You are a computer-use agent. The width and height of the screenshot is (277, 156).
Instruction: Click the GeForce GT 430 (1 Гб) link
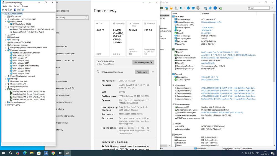coord(210,77)
